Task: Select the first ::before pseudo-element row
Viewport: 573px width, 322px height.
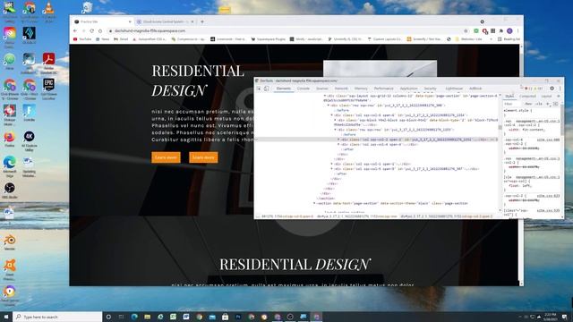Action: tap(342, 110)
